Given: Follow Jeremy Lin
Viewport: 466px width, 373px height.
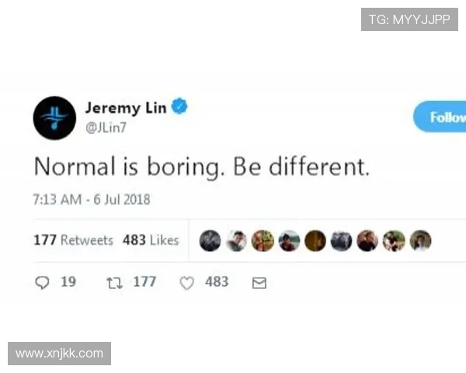Looking at the screenshot, I should point(440,117).
